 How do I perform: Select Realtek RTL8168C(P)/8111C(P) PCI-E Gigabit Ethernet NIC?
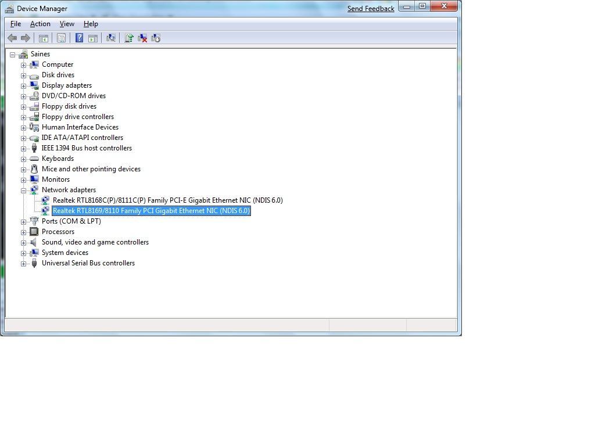click(168, 200)
